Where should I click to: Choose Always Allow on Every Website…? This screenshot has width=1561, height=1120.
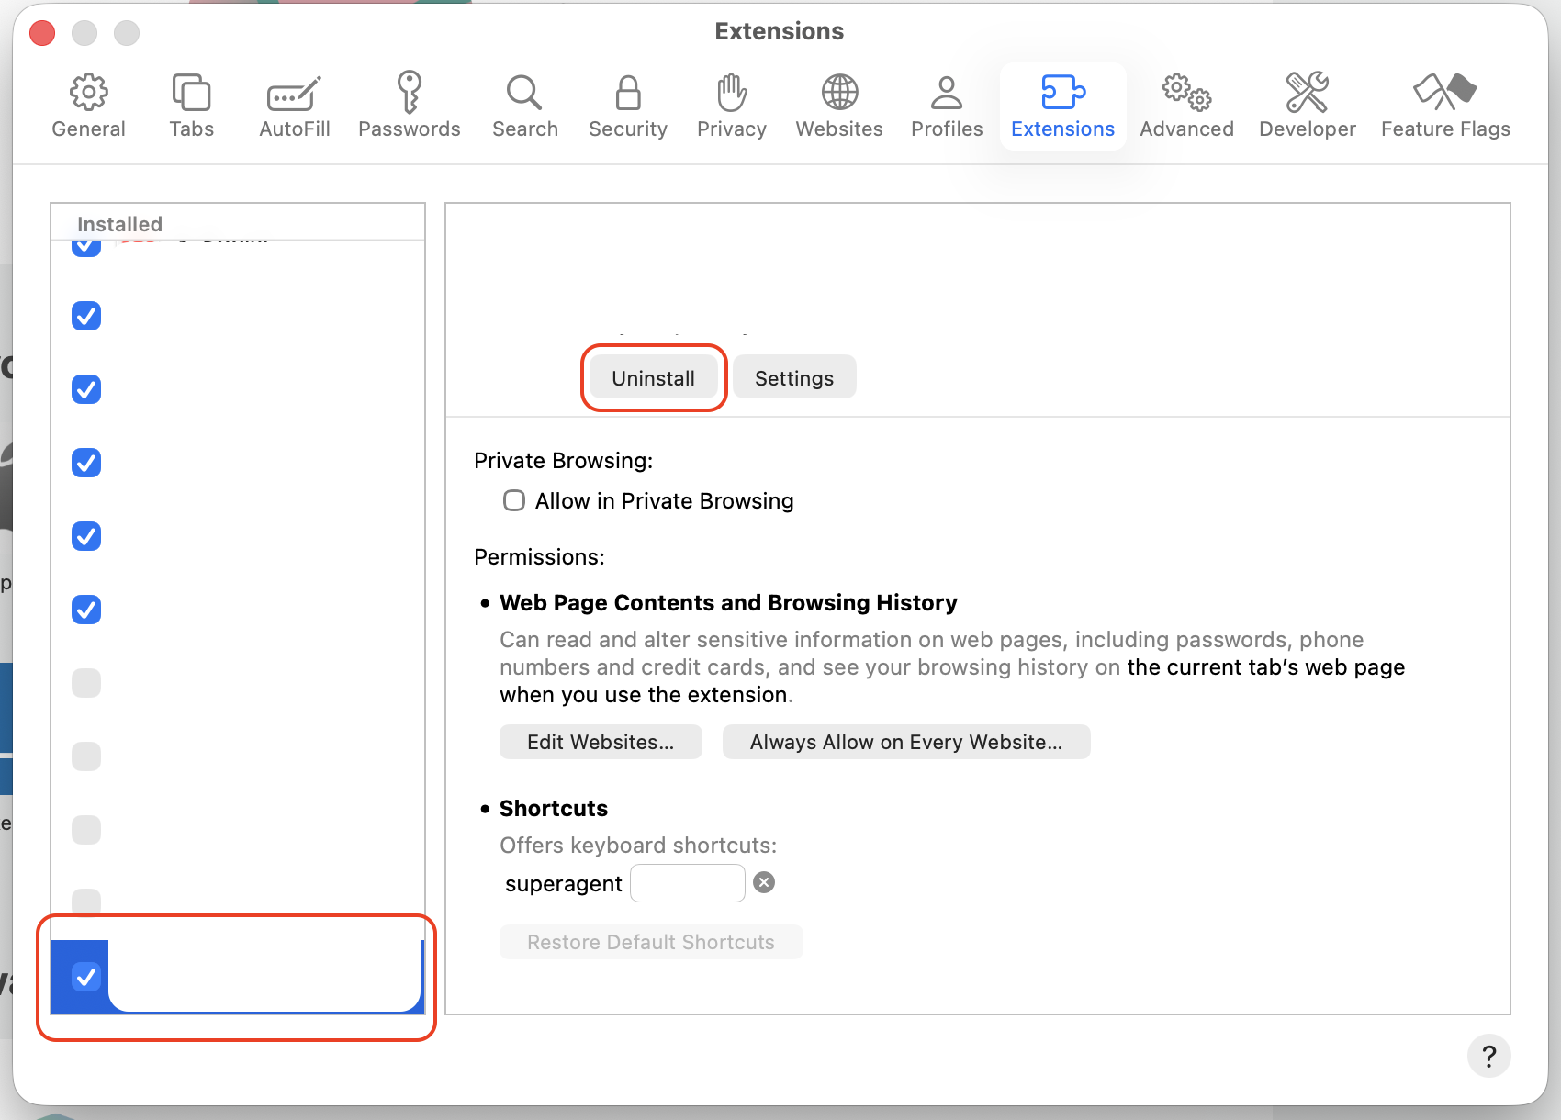pos(906,742)
